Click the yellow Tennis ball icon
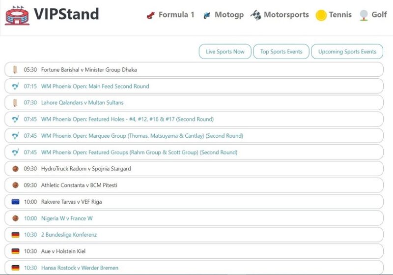The image size is (393, 275). (x=321, y=15)
